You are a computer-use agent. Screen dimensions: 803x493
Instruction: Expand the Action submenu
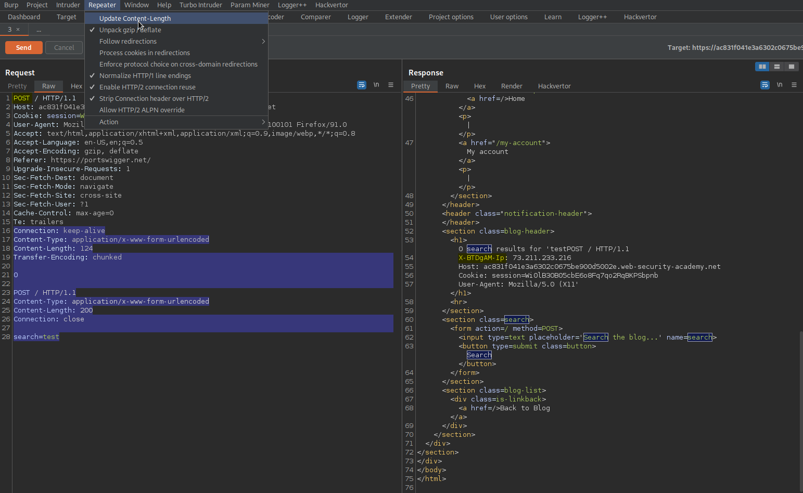click(x=176, y=122)
